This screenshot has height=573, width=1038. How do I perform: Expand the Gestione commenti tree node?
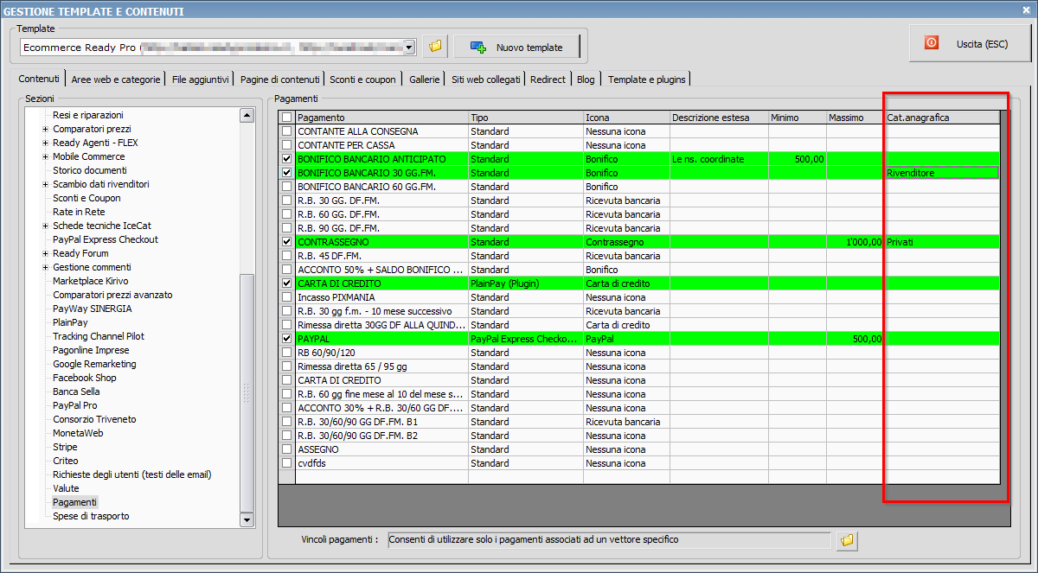point(45,267)
